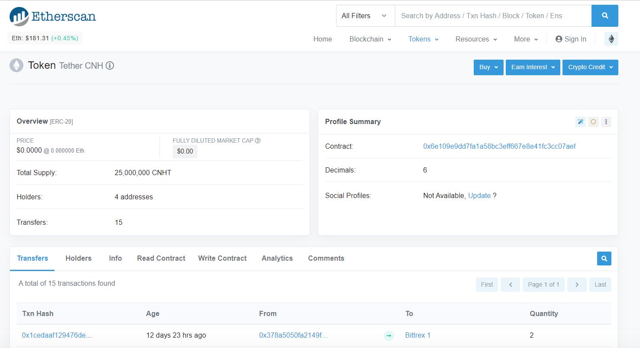This screenshot has height=348, width=640.
Task: Click the Ethereum network icon in navbar
Action: [611, 39]
